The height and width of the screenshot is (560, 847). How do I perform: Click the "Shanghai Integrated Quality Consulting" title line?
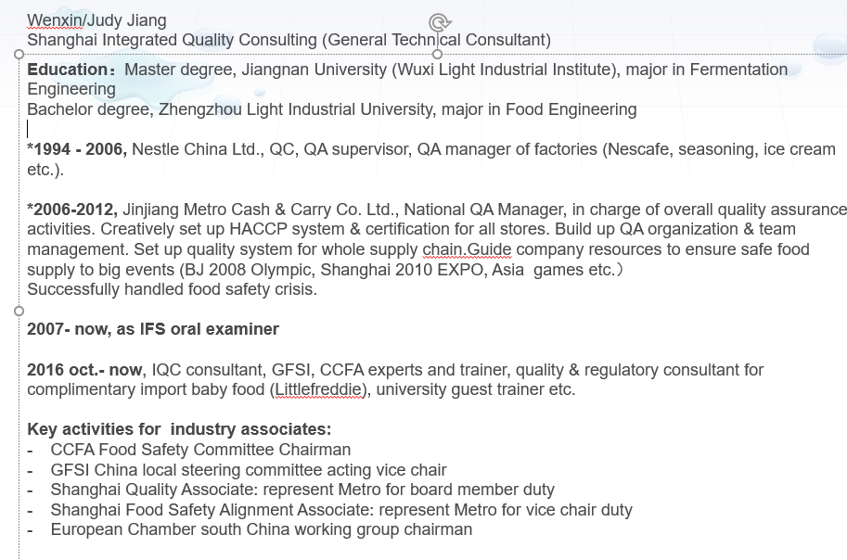coord(289,40)
